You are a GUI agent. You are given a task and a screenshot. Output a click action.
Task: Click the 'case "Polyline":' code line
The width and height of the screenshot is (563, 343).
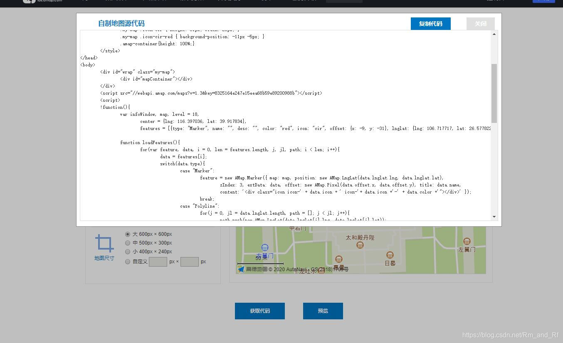click(x=200, y=206)
